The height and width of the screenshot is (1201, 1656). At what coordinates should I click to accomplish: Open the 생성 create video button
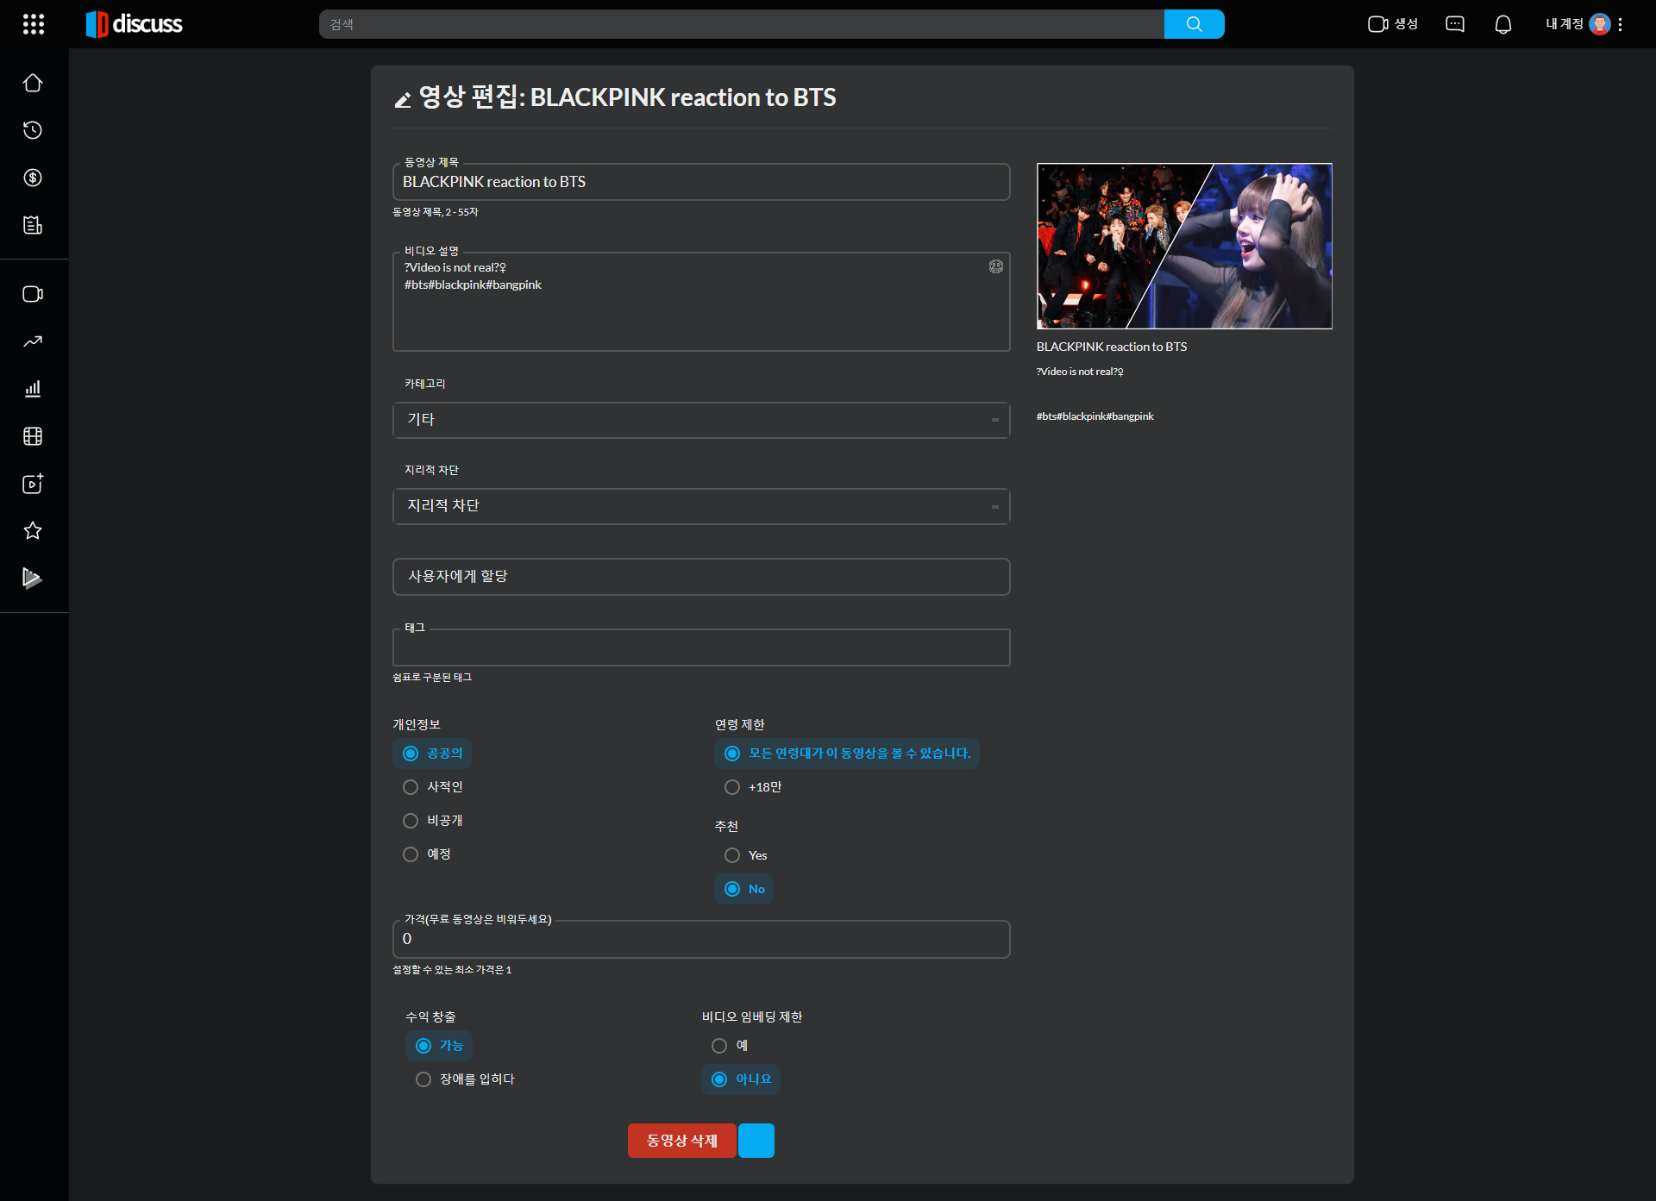tap(1393, 24)
